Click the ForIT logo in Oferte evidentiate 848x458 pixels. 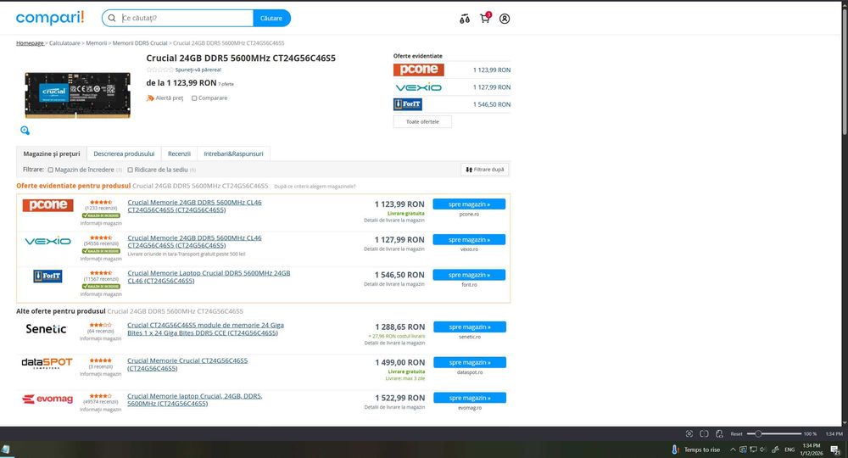(x=408, y=104)
